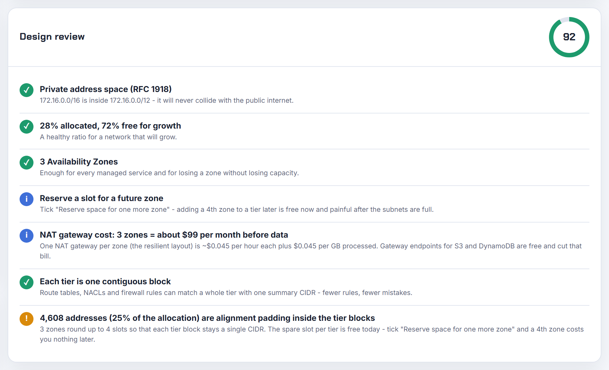
Task: Click the green check icon beside 28% allocated
Action: click(27, 127)
